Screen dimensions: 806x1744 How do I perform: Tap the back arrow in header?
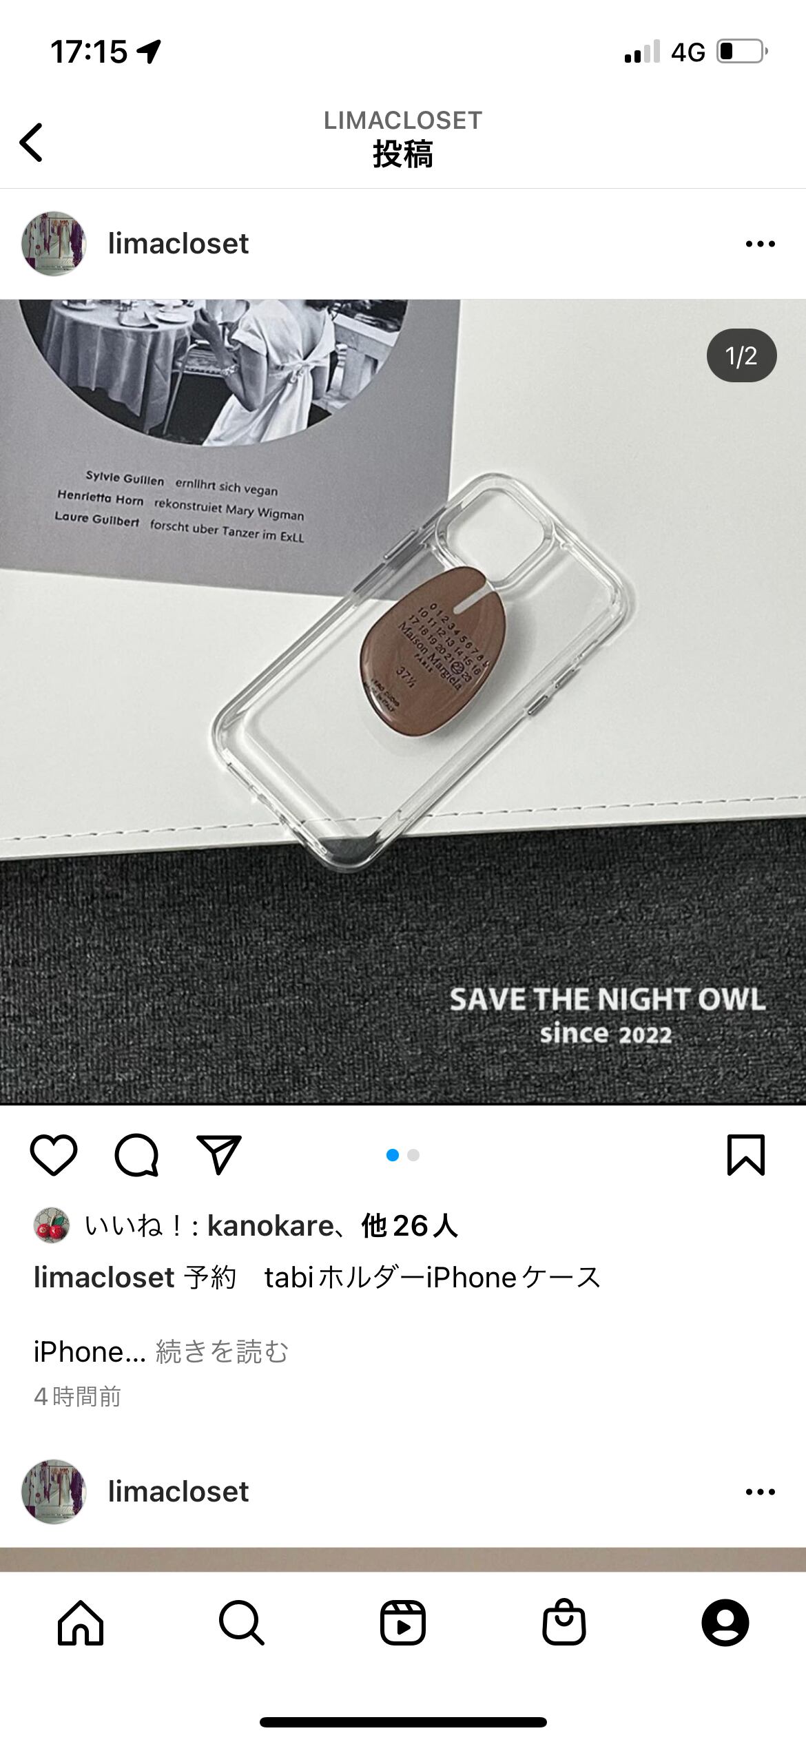(x=32, y=143)
